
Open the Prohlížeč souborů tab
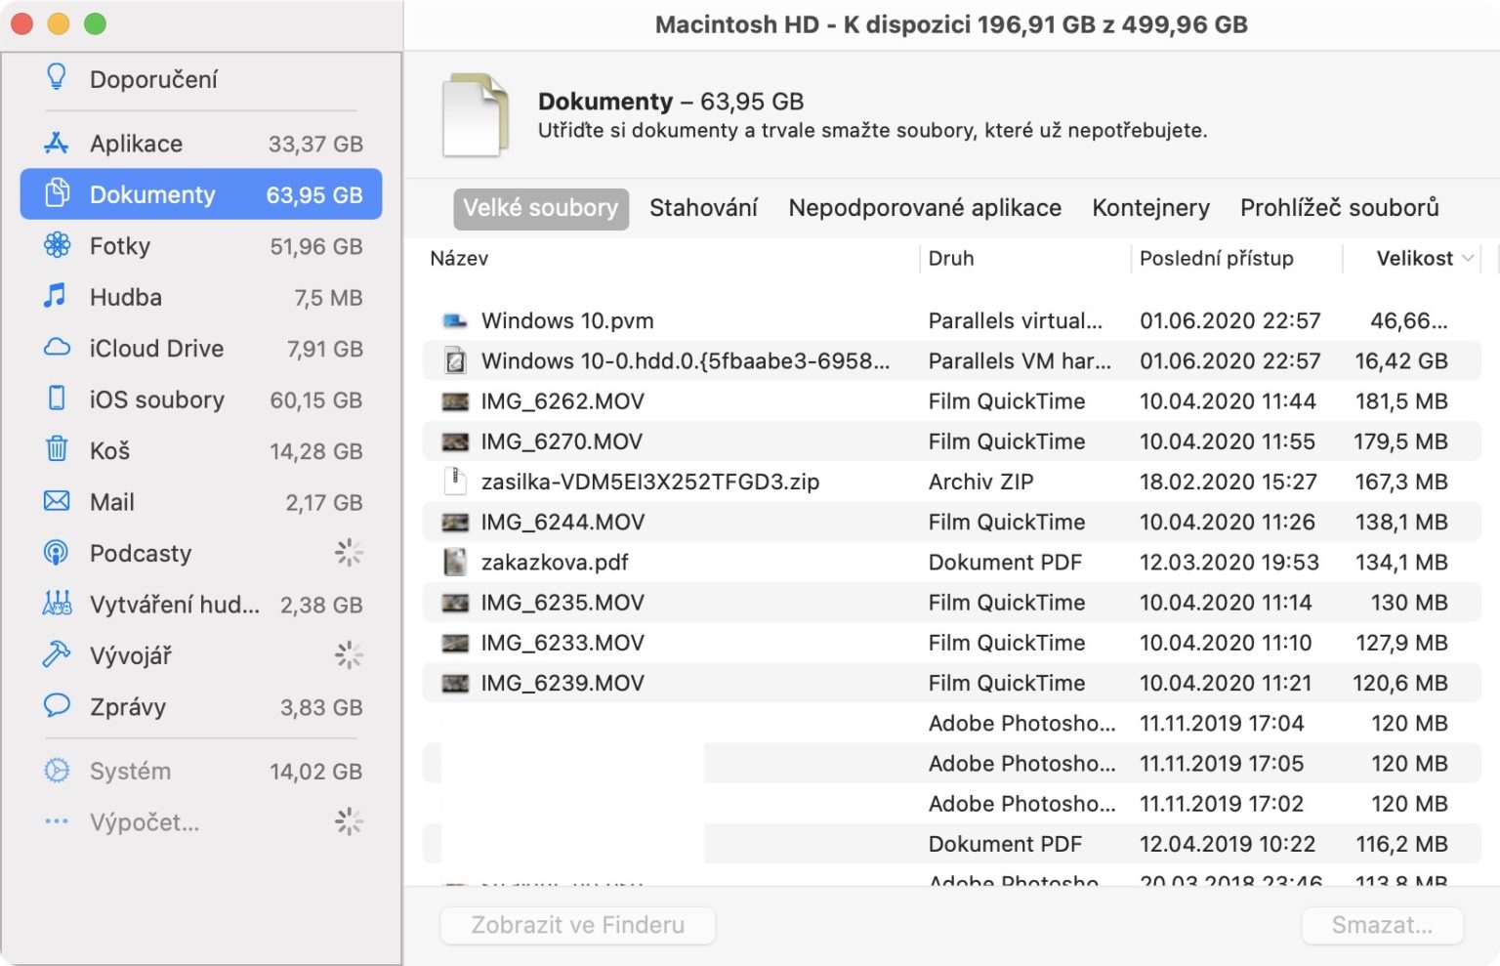[1340, 208]
